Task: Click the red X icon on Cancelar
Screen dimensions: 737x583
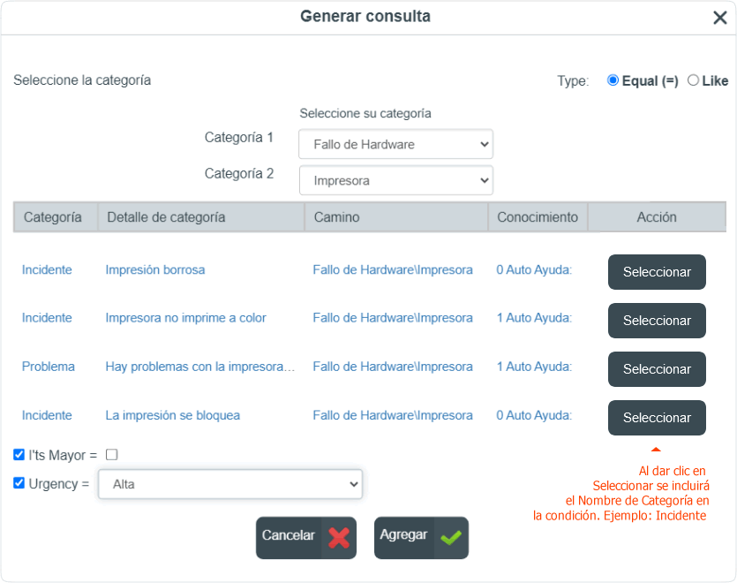Action: 339,538
